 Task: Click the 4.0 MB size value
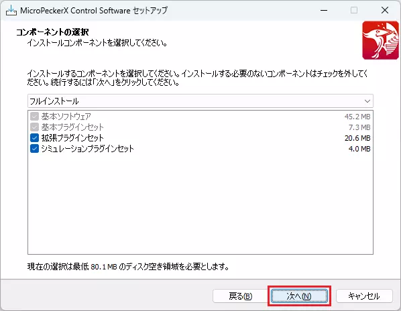359,149
